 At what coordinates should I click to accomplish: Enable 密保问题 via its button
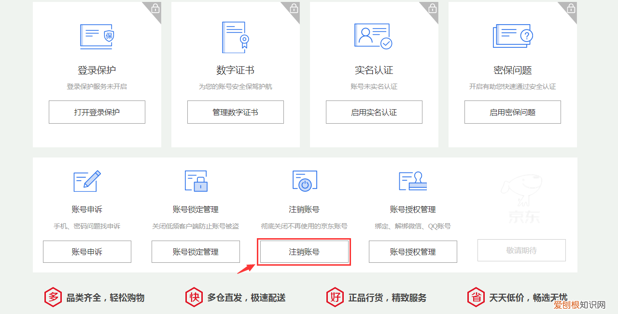click(x=512, y=112)
